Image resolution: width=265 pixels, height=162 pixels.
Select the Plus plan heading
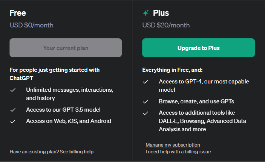click(x=161, y=13)
